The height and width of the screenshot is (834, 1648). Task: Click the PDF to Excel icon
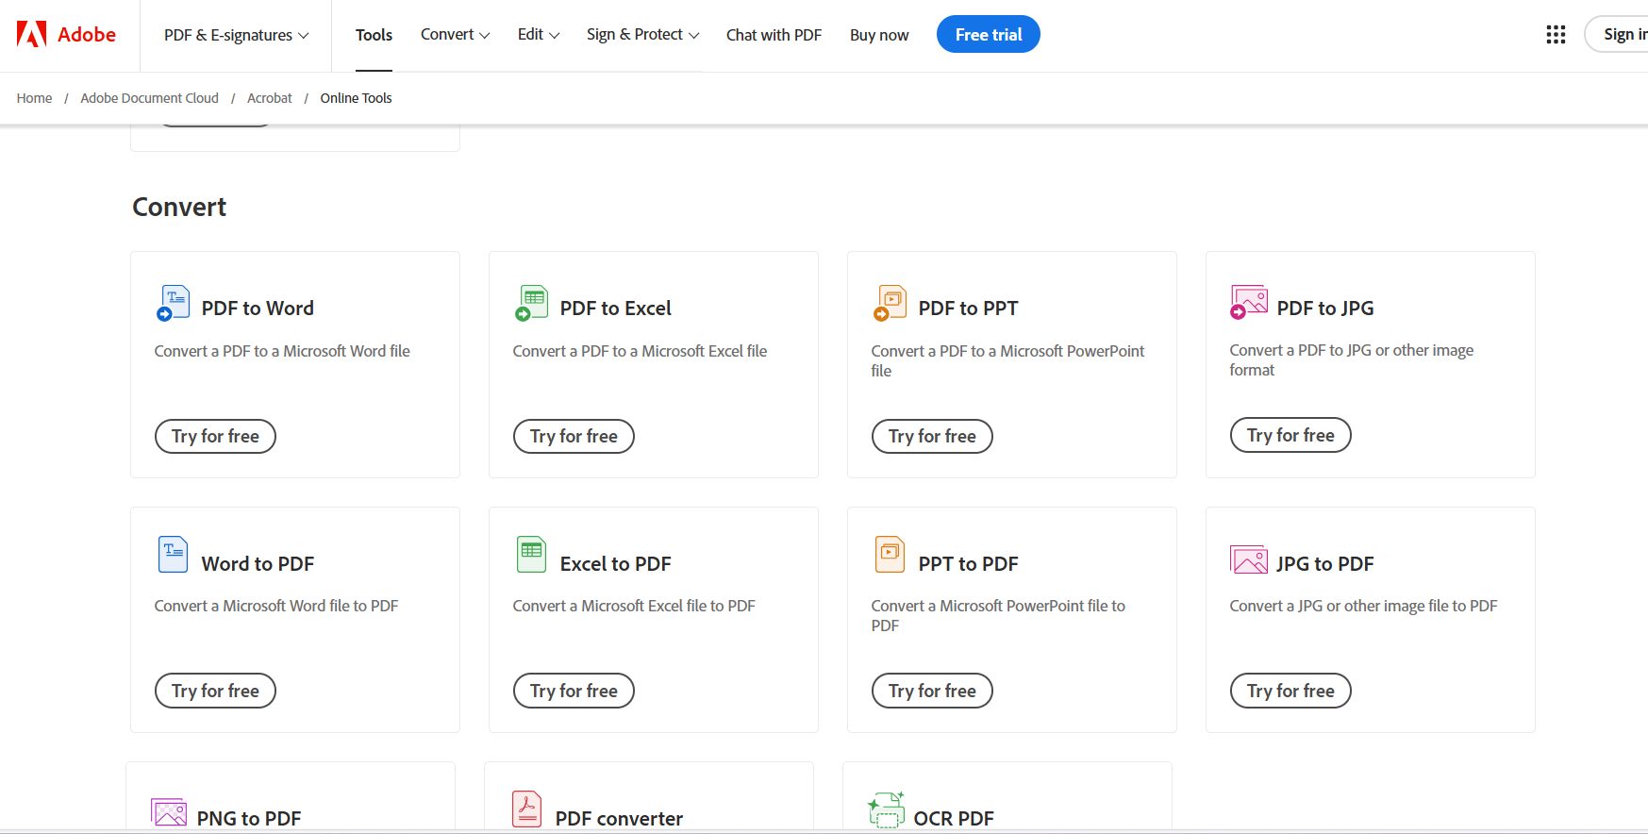[x=531, y=303]
